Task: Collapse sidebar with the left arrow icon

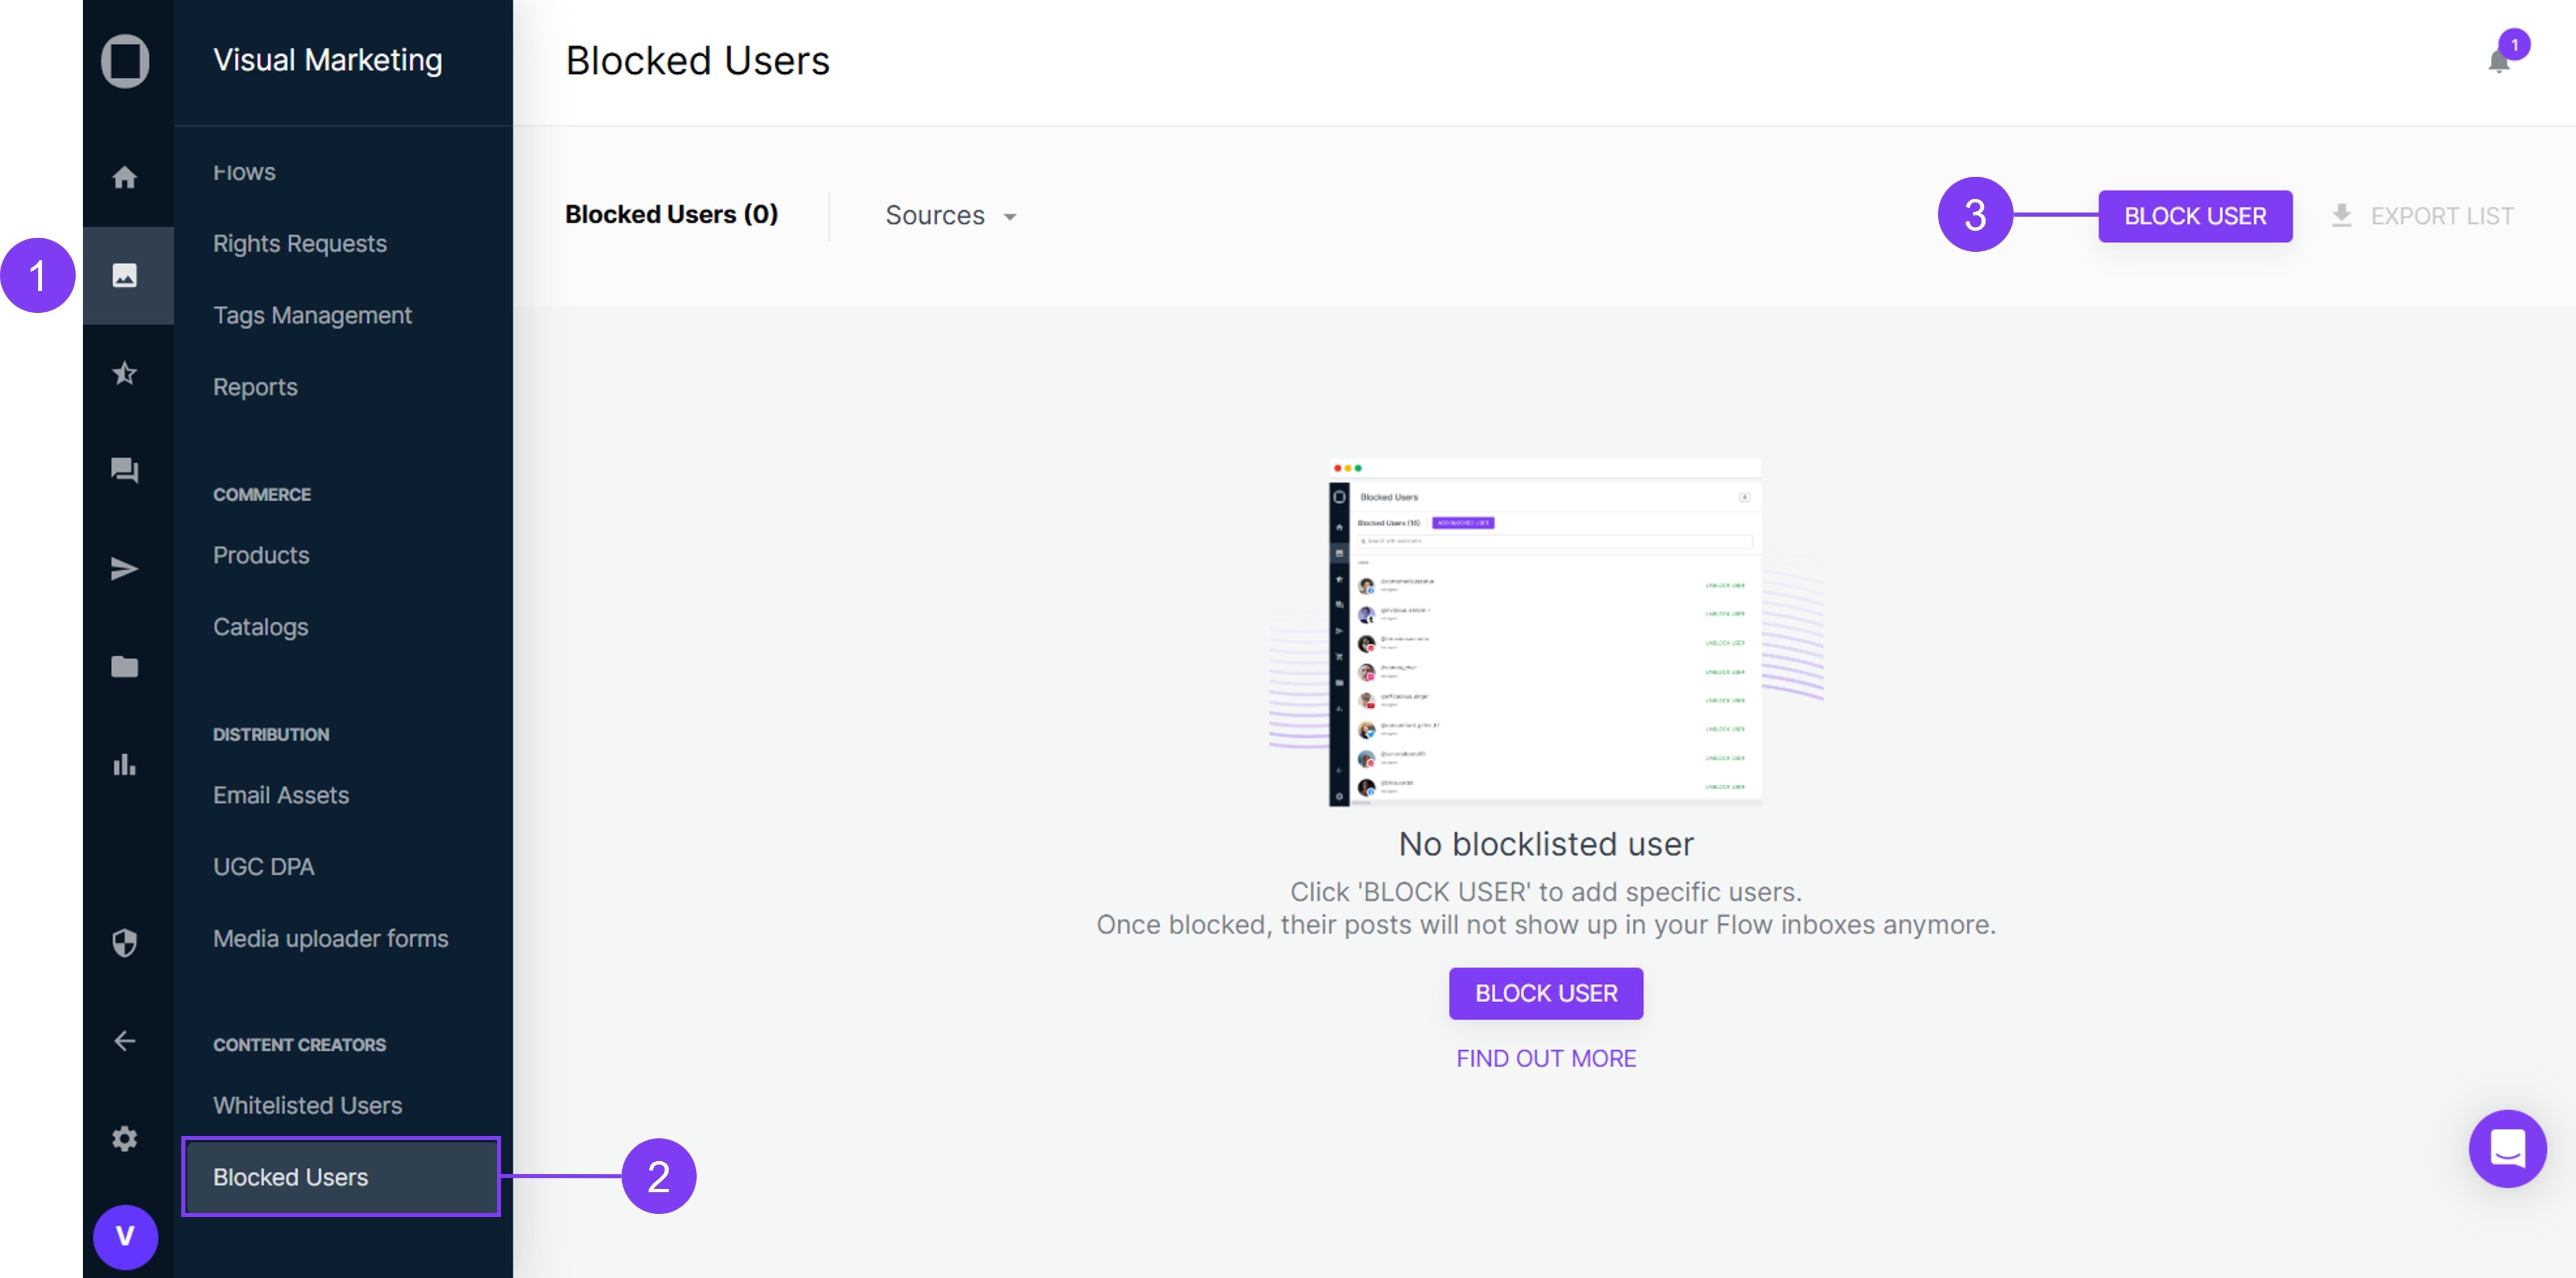Action: 124,1041
